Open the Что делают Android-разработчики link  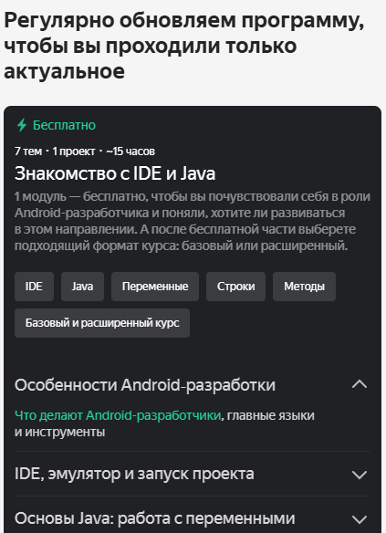tap(118, 415)
